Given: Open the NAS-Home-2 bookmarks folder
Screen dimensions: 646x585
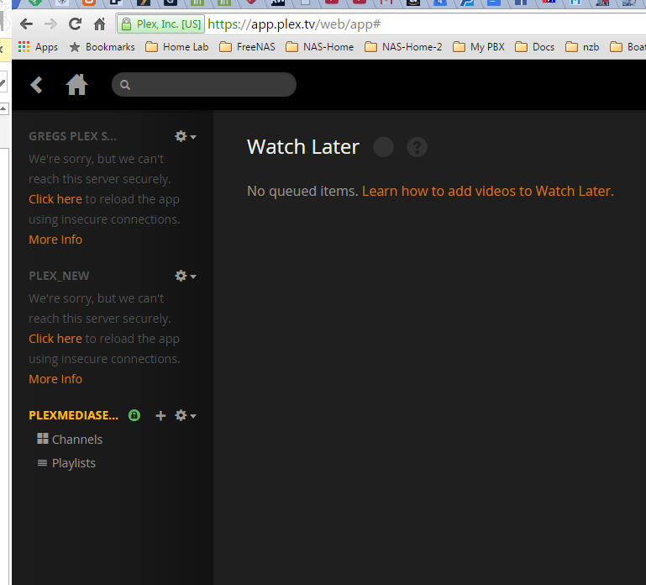Looking at the screenshot, I should (403, 47).
